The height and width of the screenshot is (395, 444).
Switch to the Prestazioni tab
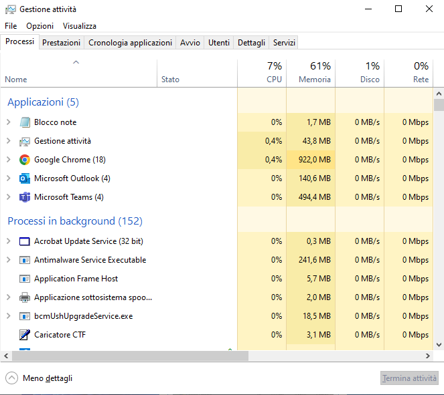[61, 43]
